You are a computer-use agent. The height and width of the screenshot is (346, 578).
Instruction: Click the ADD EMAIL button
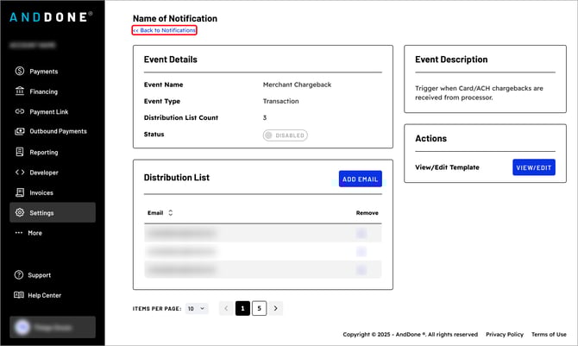(360, 179)
